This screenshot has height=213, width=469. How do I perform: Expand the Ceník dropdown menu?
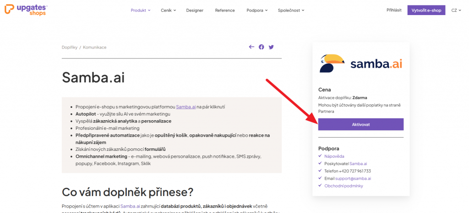(168, 10)
